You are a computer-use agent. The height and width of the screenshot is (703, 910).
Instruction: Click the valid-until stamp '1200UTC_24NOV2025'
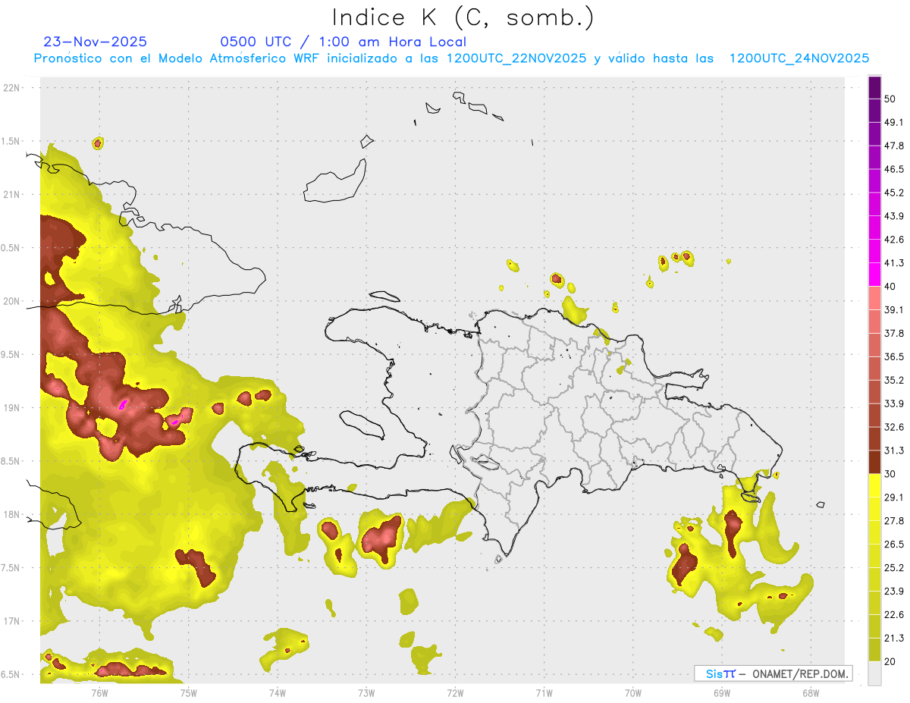(x=799, y=58)
